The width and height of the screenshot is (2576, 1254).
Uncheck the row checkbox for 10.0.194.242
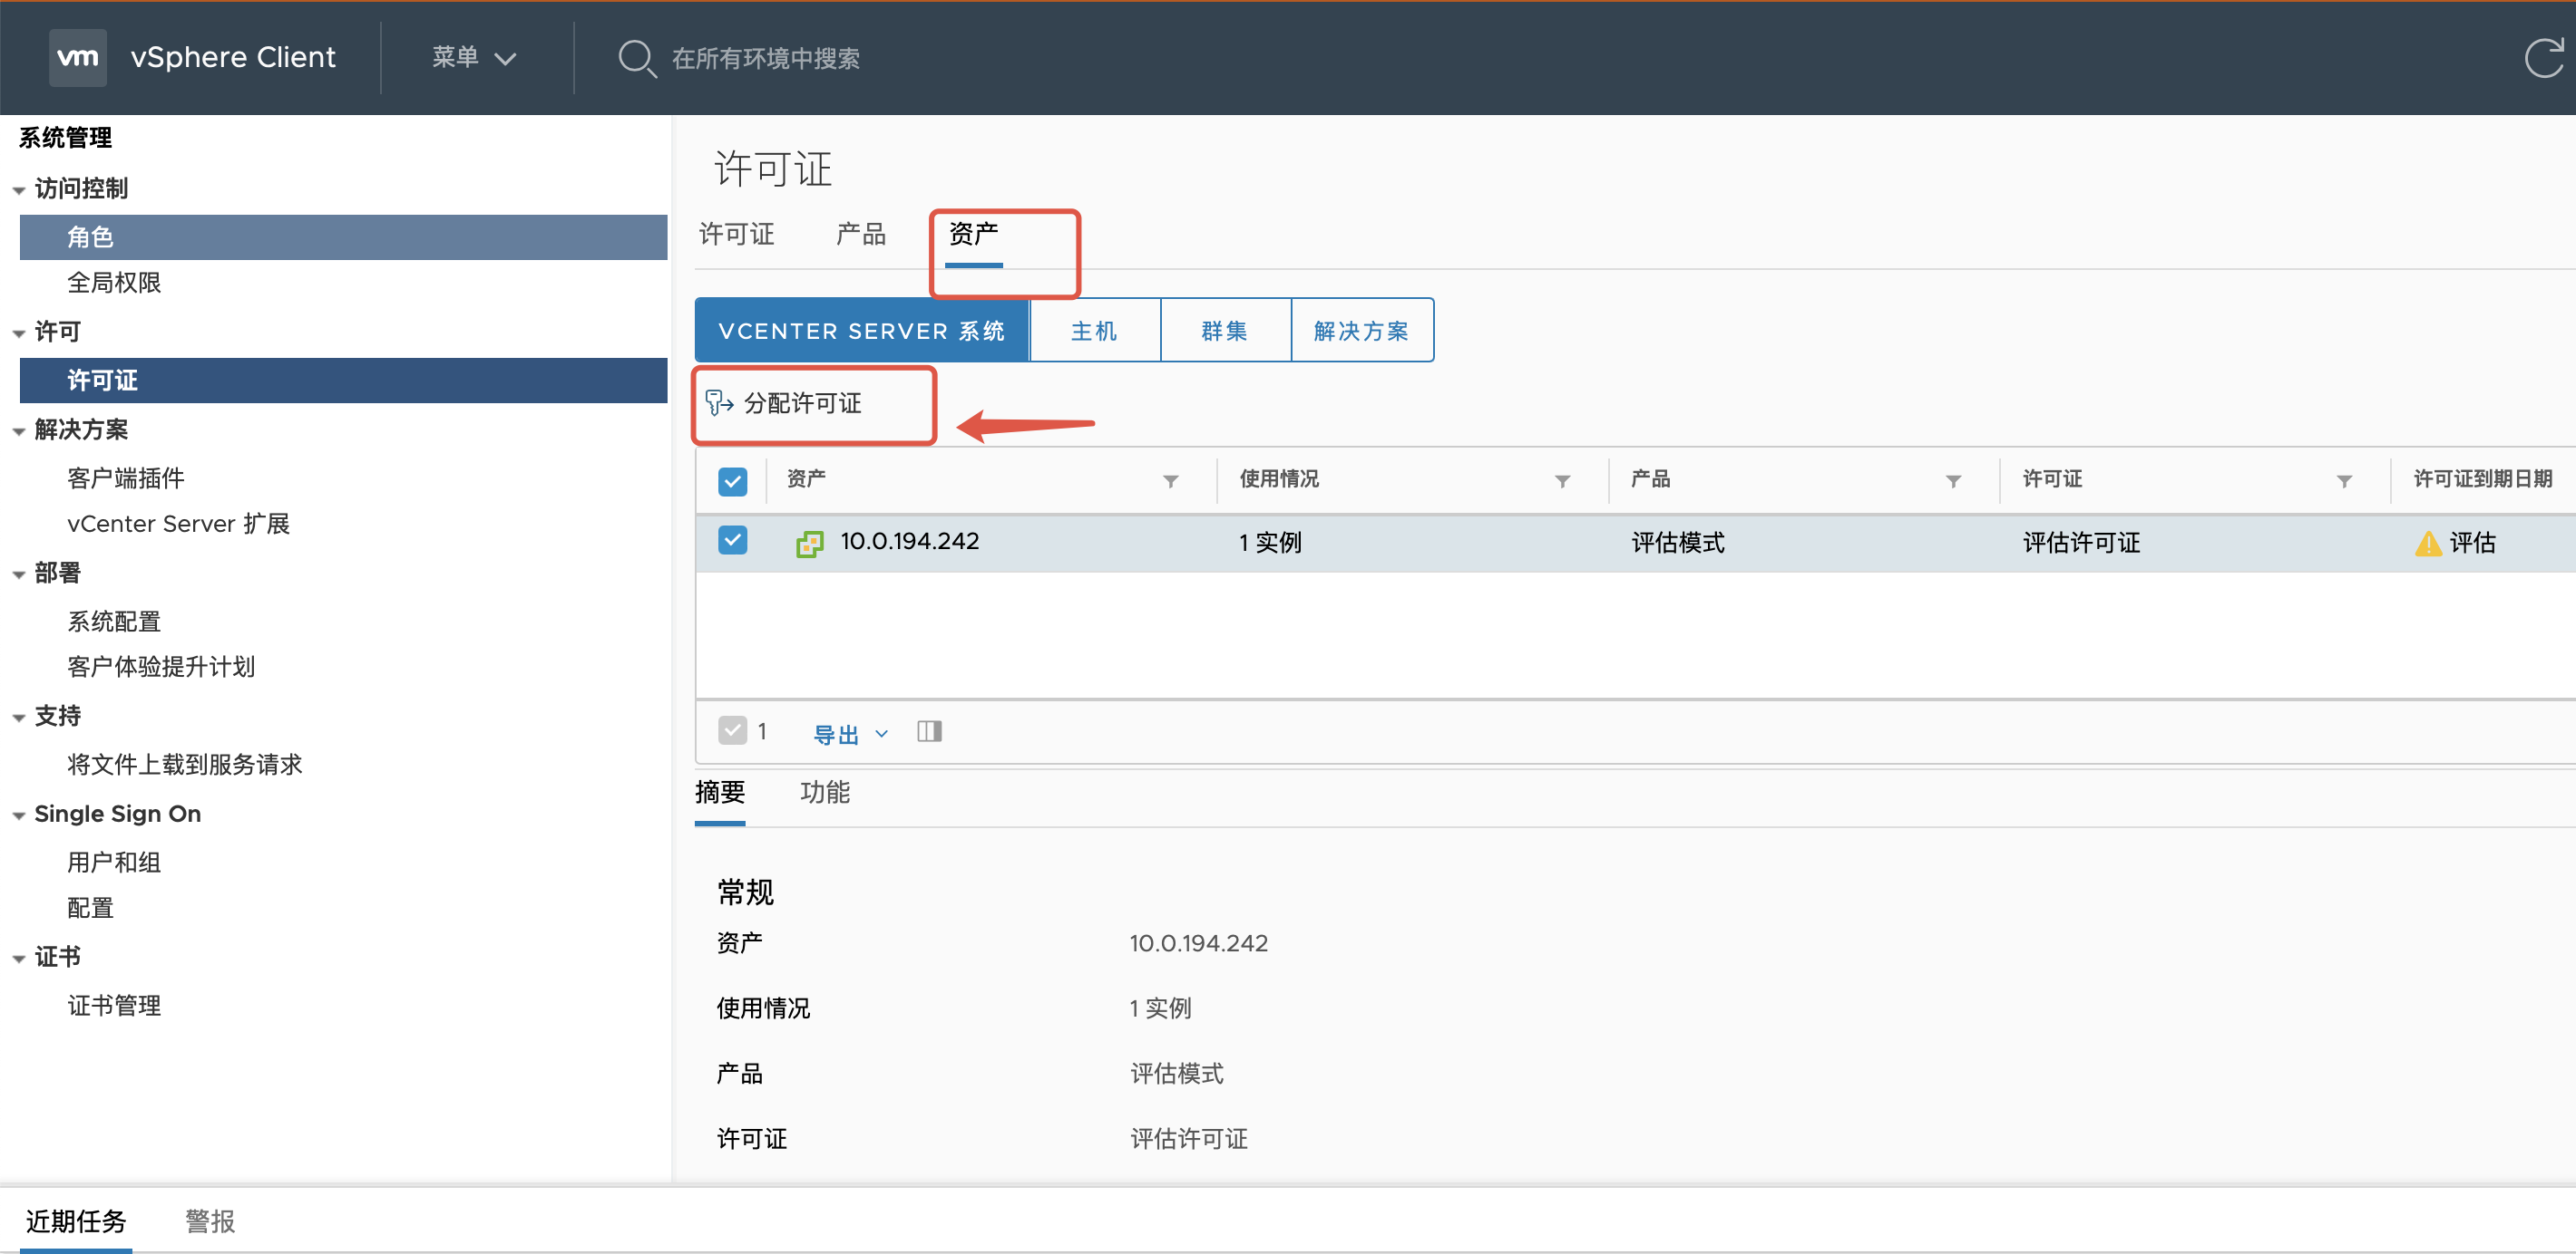click(x=732, y=541)
